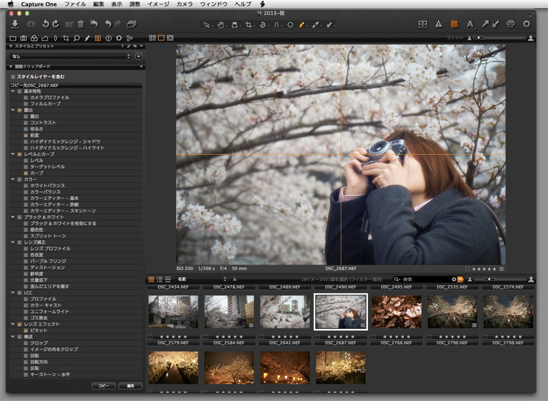Switch browser to list view icon
The width and height of the screenshot is (548, 401).
tap(159, 279)
